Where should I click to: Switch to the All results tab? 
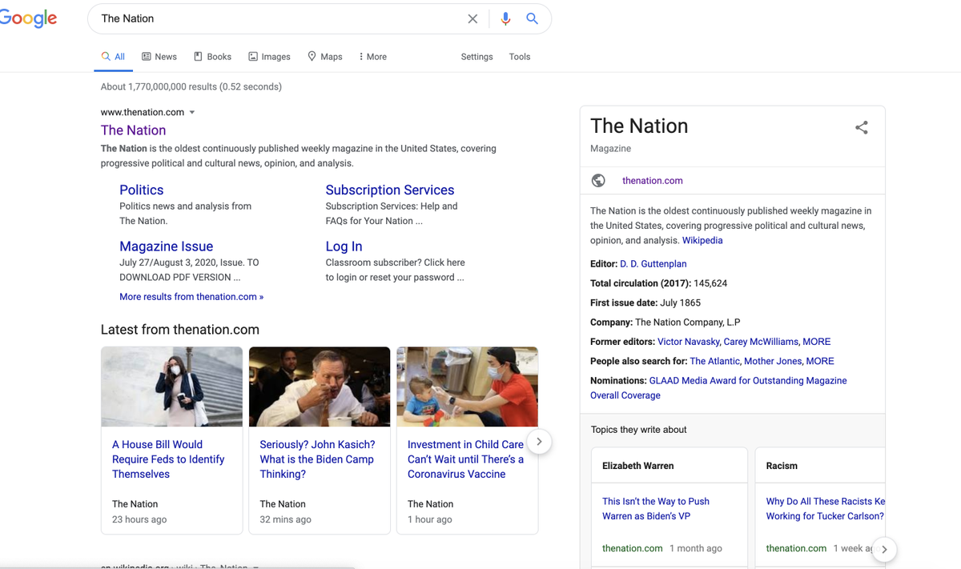click(x=113, y=57)
